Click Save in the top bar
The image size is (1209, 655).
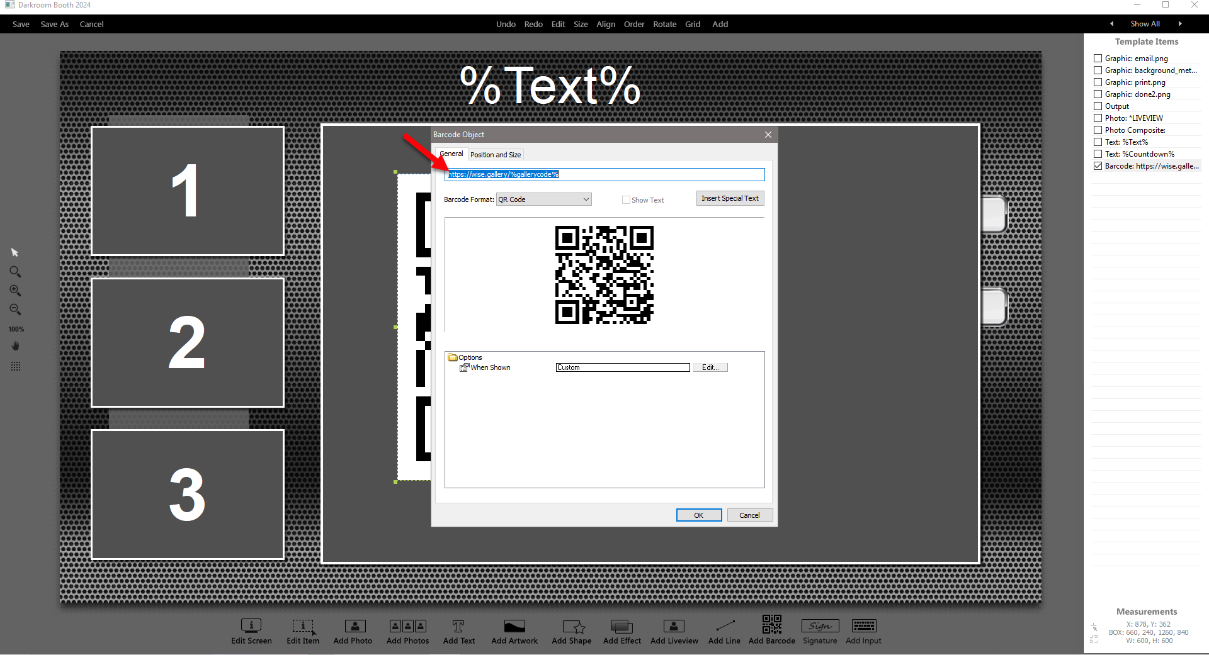pyautogui.click(x=21, y=24)
